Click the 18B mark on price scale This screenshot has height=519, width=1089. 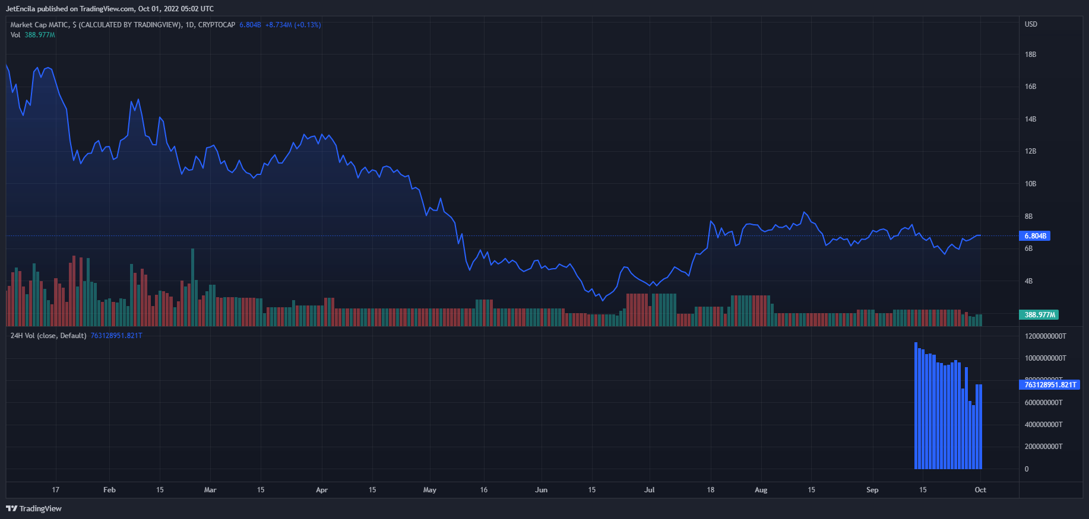click(x=1030, y=55)
